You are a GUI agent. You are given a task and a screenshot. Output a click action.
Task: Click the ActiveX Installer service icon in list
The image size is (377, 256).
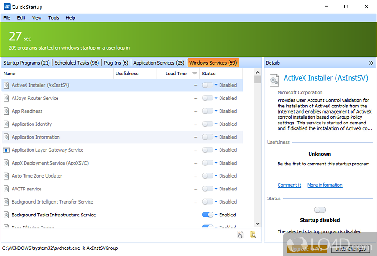click(x=7, y=85)
